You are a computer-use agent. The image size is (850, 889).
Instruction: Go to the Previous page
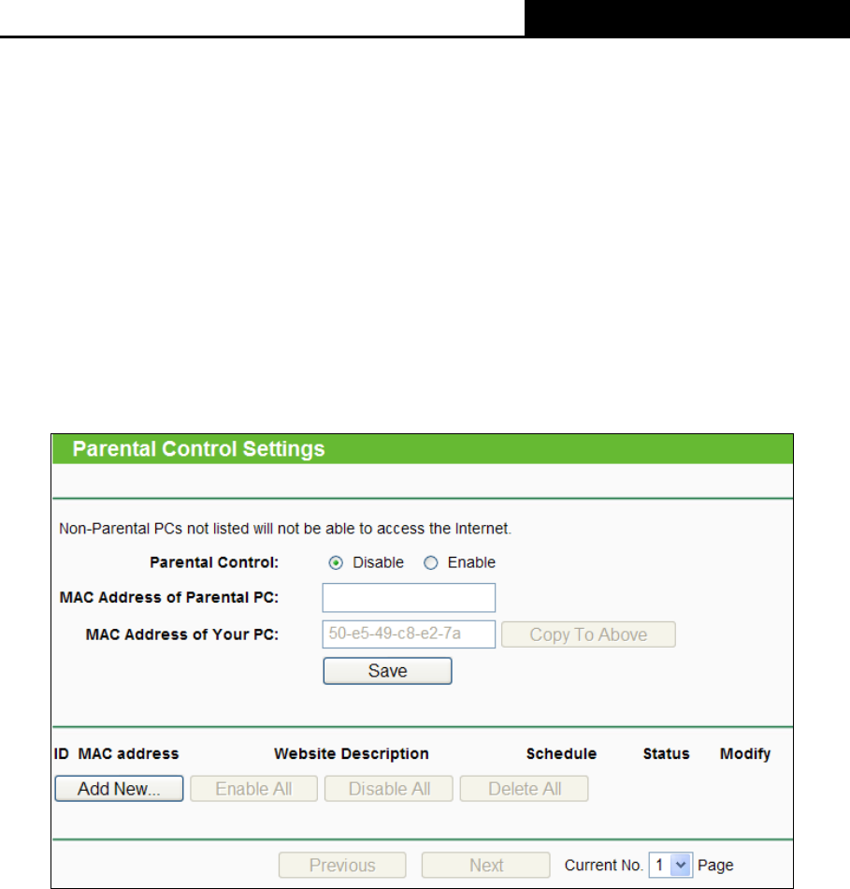[342, 866]
